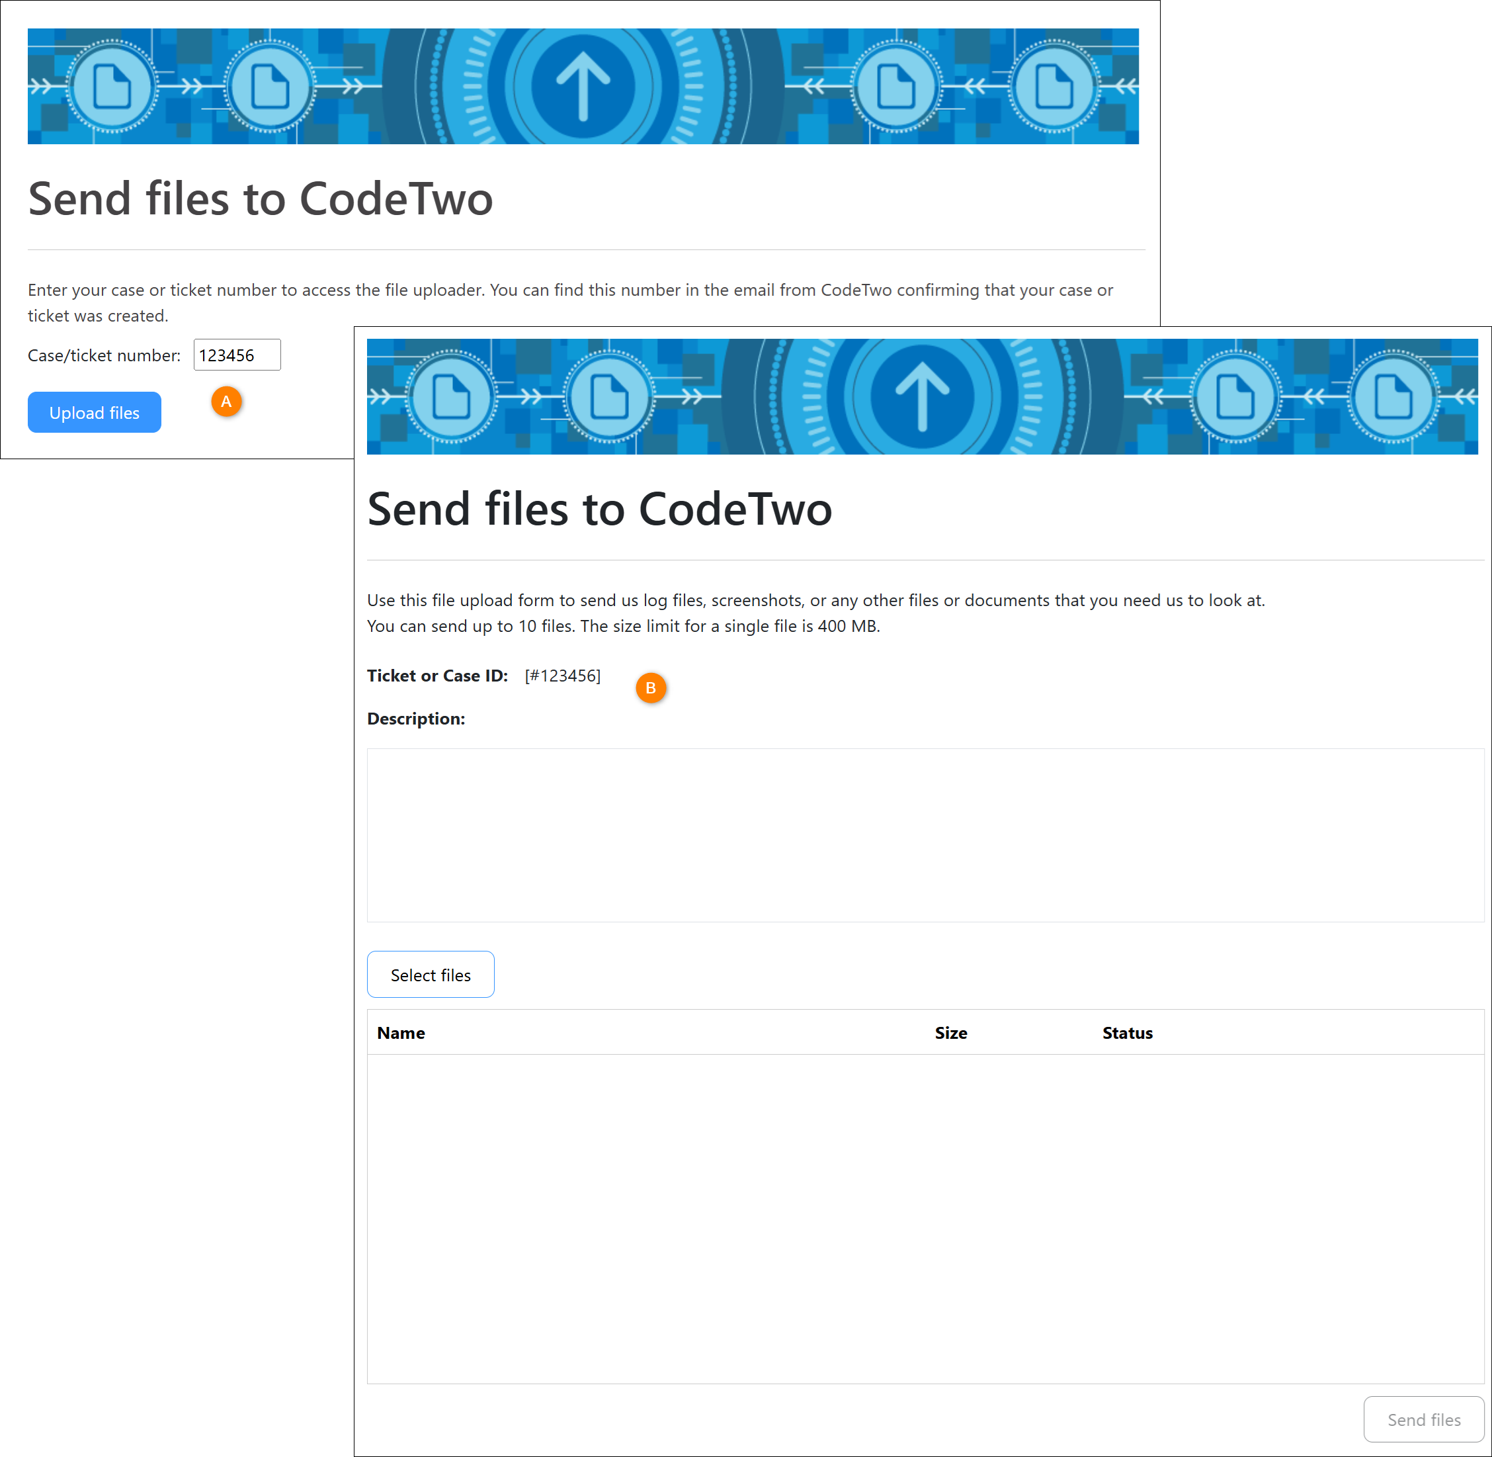Click the [#123456] ticket ID value
Viewport: 1492px width, 1457px height.
coord(563,676)
